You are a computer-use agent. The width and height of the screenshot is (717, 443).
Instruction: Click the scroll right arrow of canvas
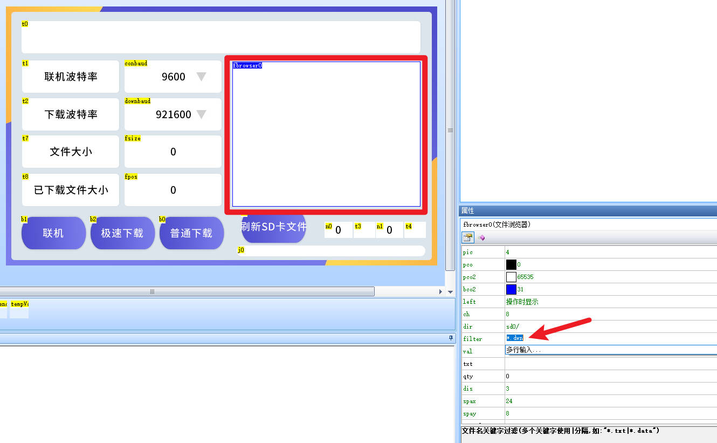point(440,292)
